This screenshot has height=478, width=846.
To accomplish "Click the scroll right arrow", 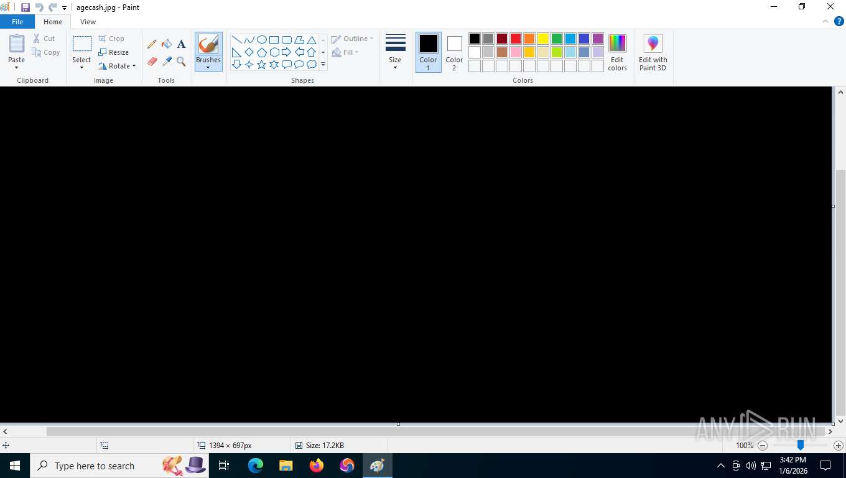I will tap(830, 431).
